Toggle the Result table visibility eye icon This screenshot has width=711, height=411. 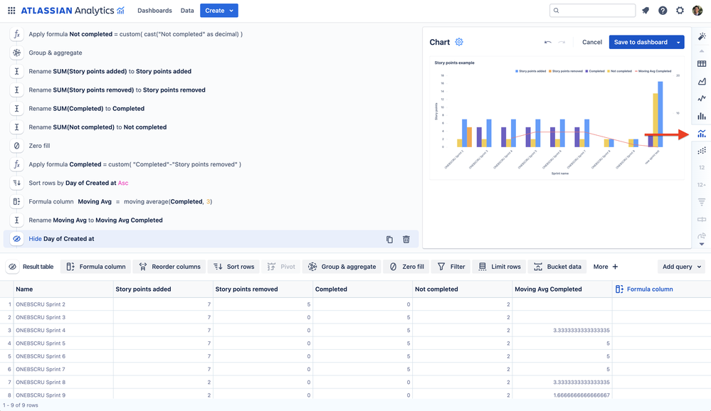13,267
